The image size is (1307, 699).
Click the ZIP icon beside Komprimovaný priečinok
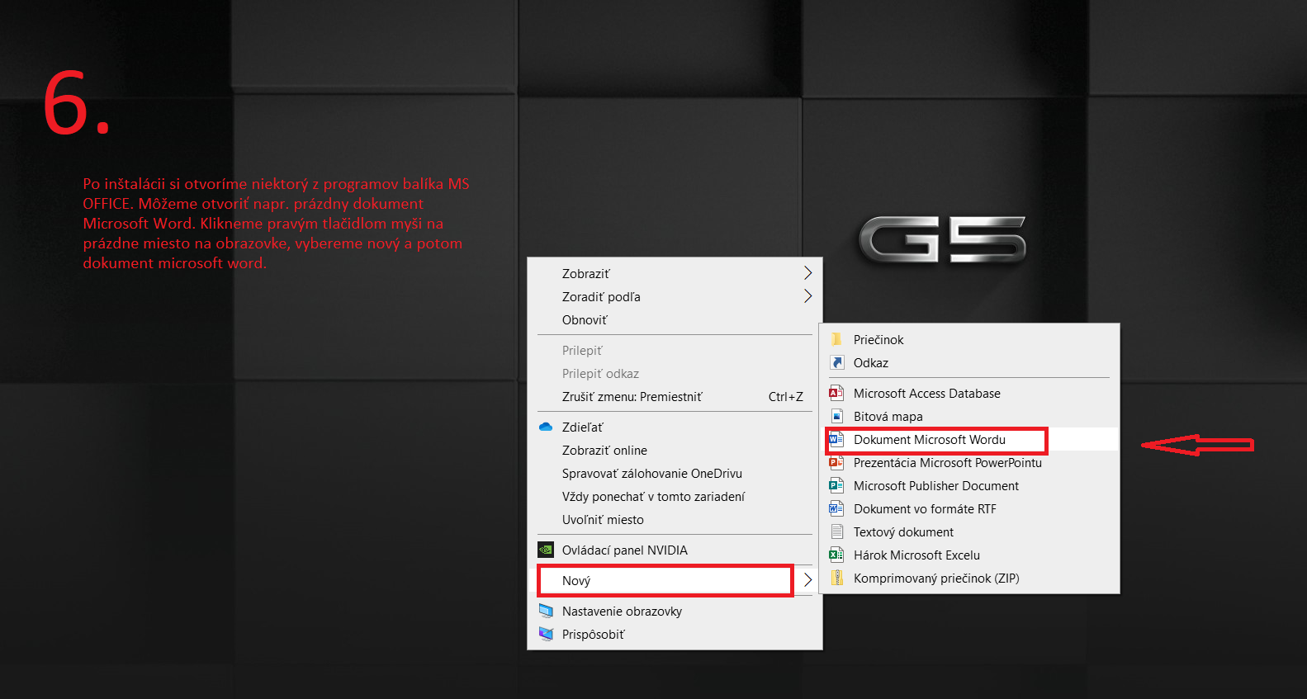836,578
